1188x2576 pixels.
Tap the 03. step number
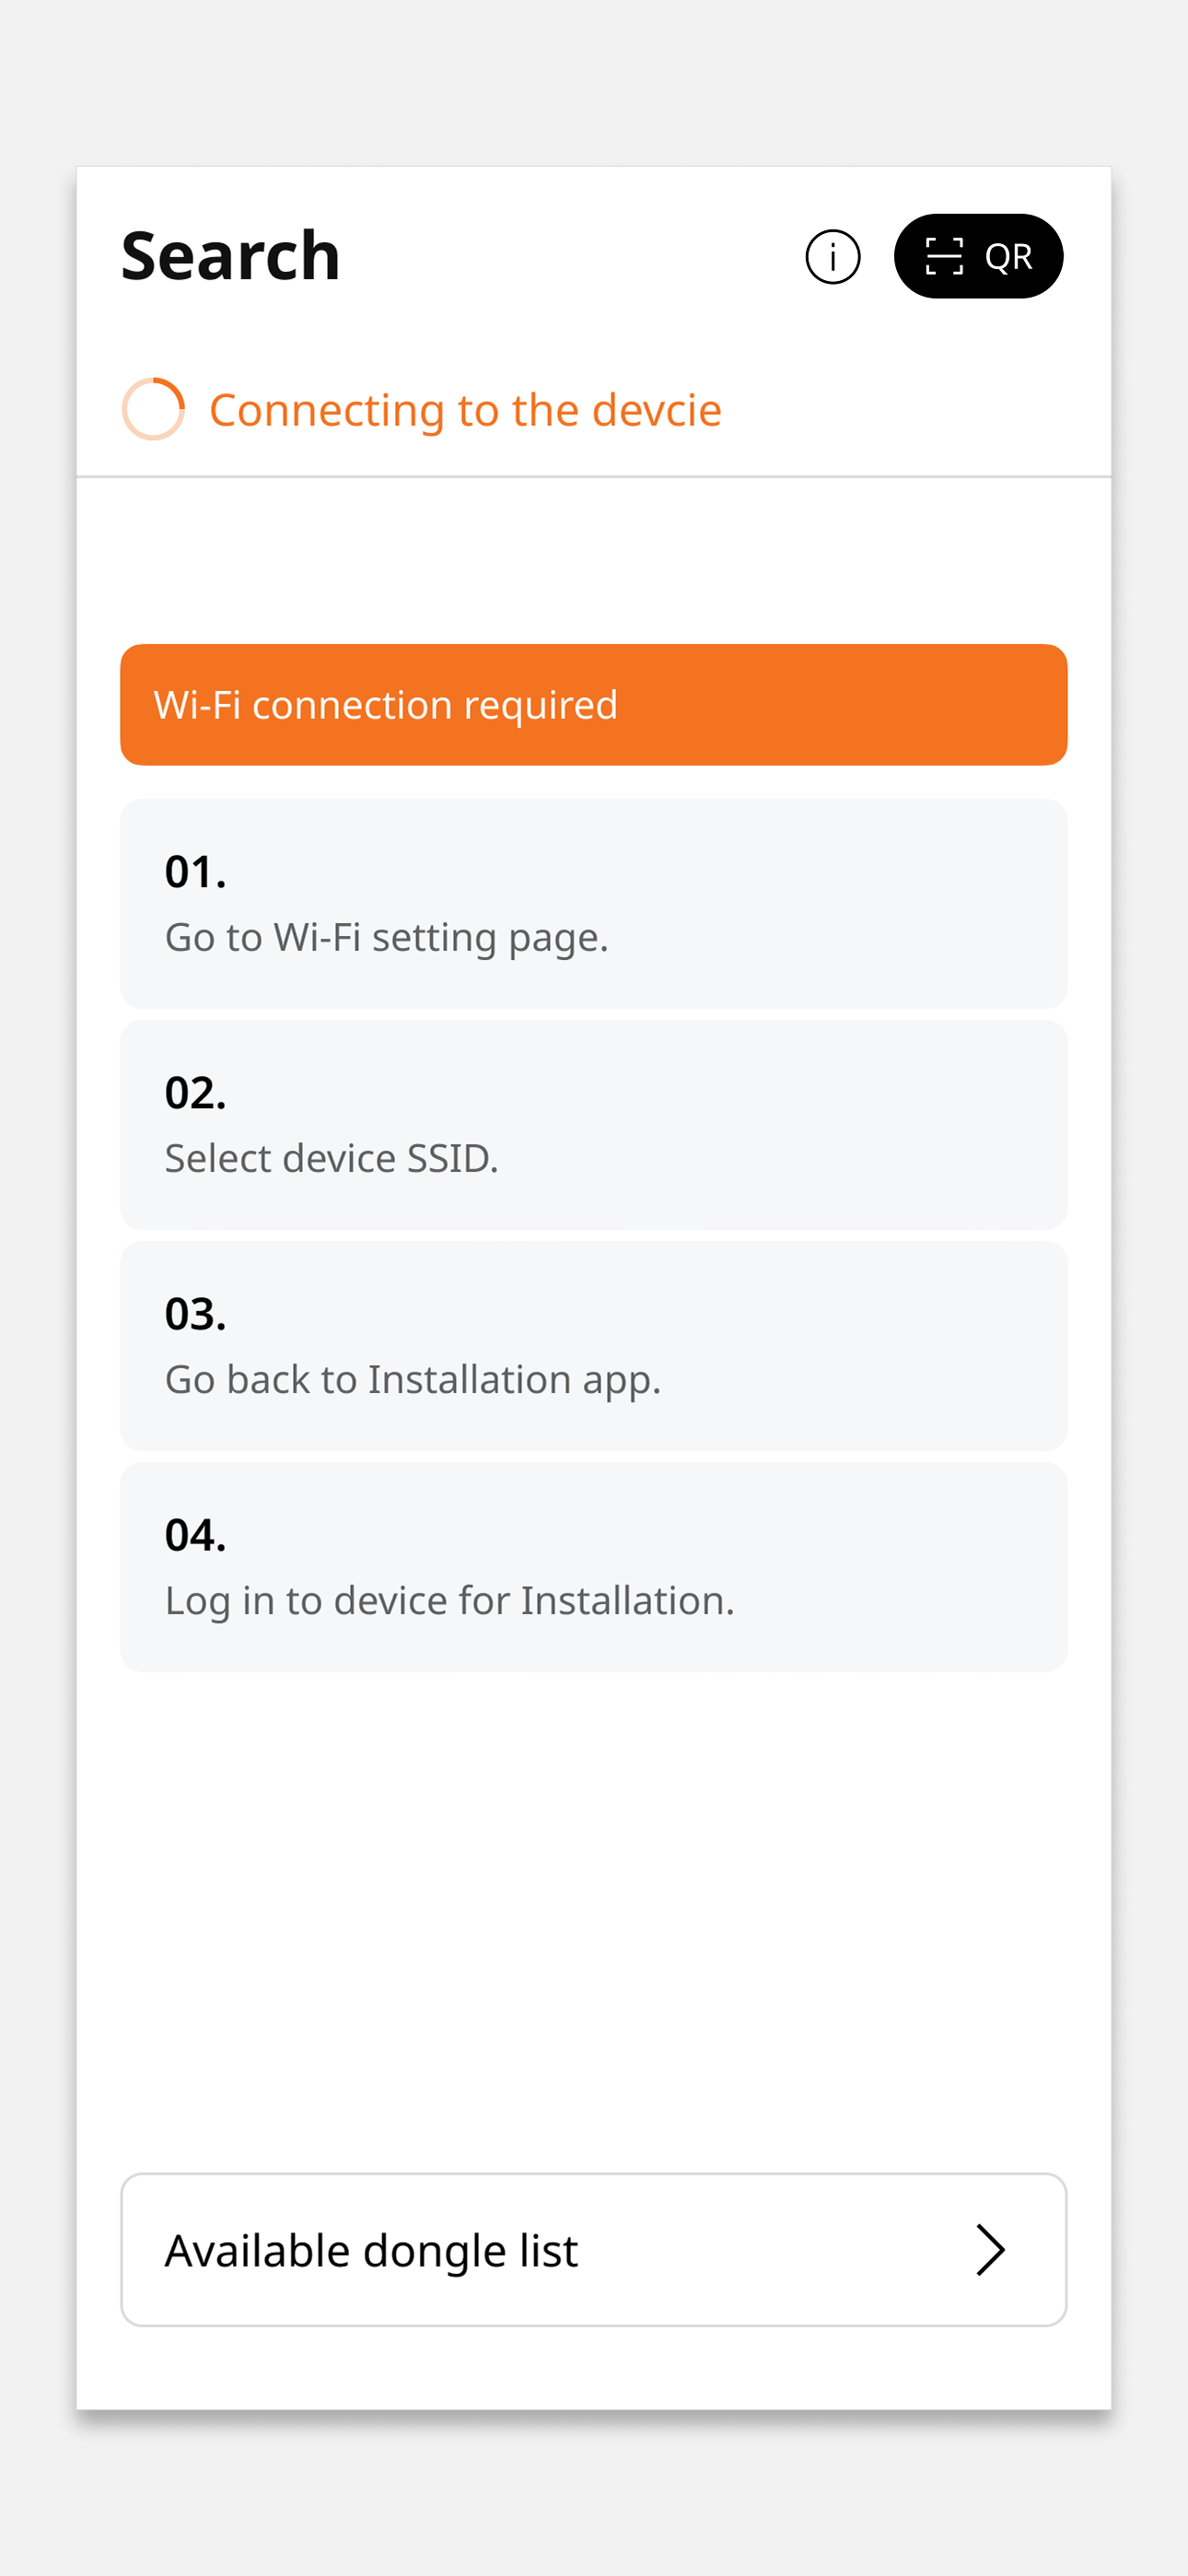[195, 1314]
